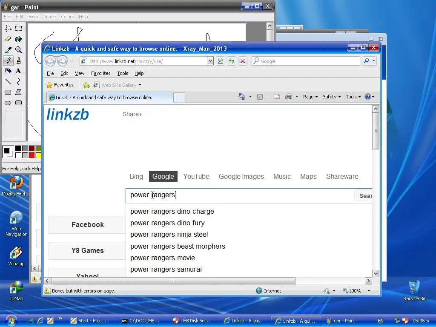Choose the Fill With Color bucket tool
This screenshot has height=327, width=436.
point(18,39)
